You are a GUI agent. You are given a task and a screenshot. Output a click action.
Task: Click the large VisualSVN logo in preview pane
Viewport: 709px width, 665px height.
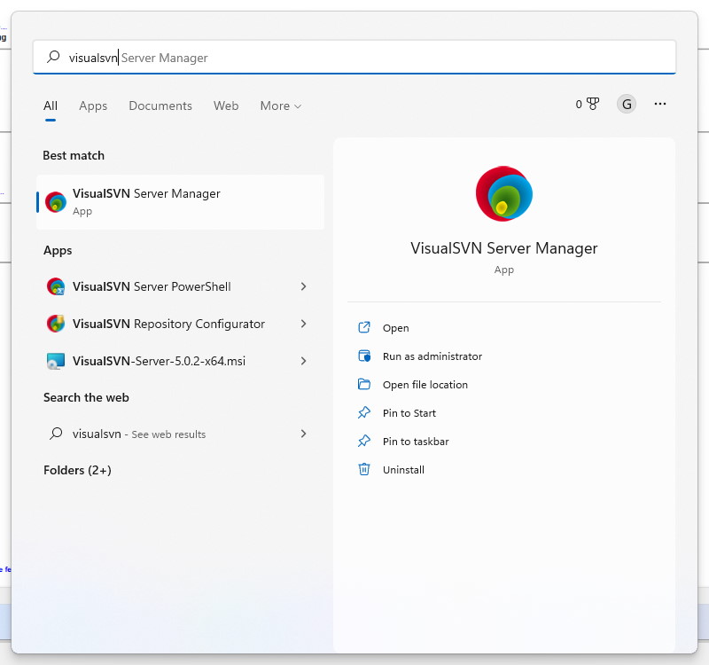point(503,194)
